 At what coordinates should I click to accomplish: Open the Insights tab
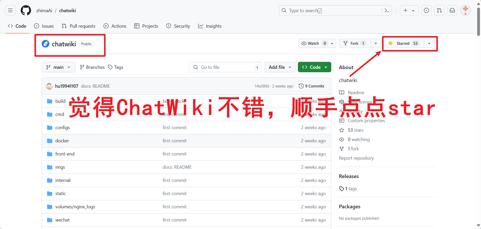pos(210,26)
